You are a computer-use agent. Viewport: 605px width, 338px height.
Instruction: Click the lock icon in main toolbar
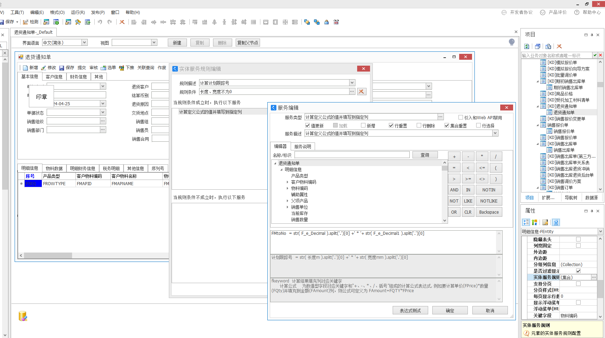[x=326, y=22]
